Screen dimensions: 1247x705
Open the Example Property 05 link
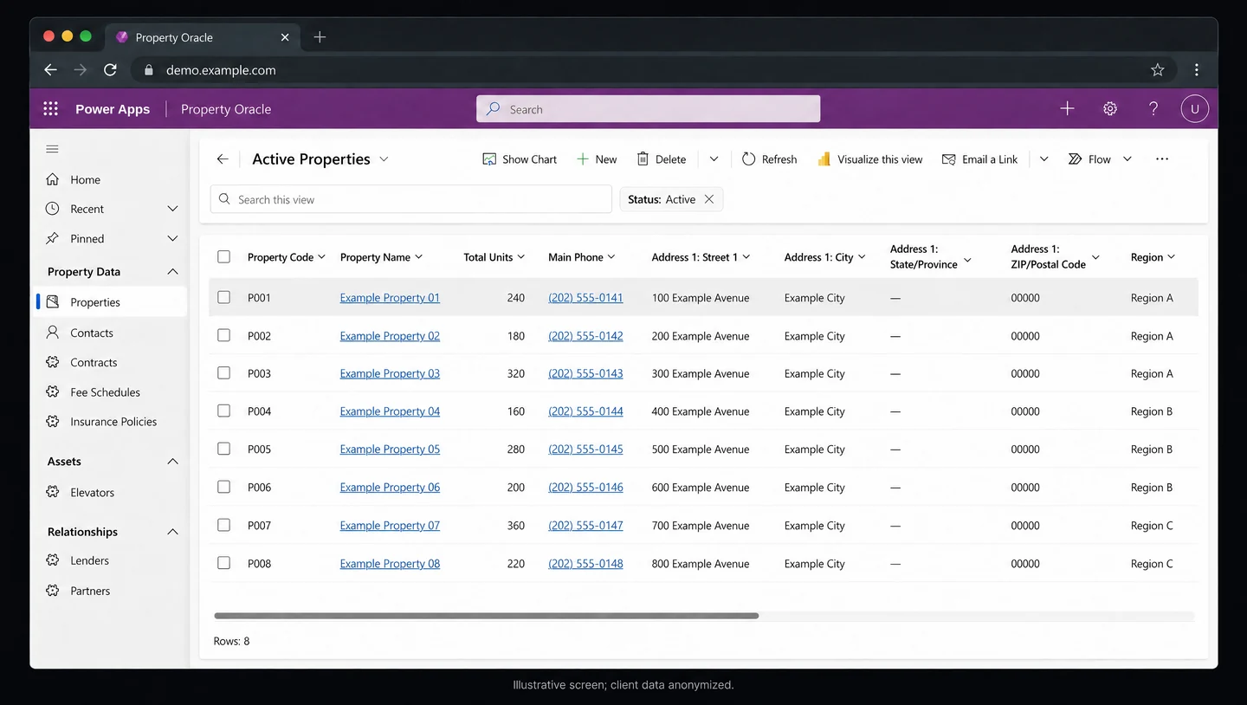[390, 450]
